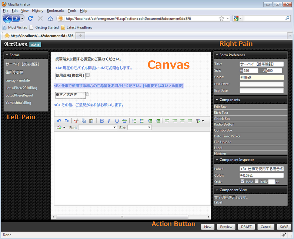294x239 pixels.
Task: Open the Bookmarks menu
Action: pos(56,11)
